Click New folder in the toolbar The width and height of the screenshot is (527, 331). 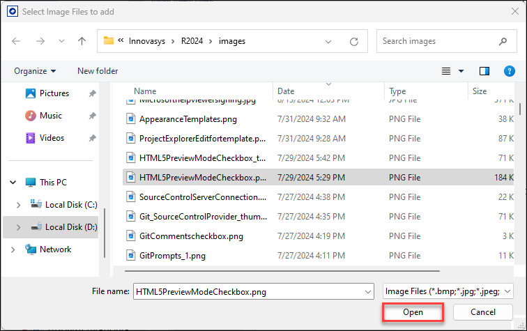click(x=98, y=71)
